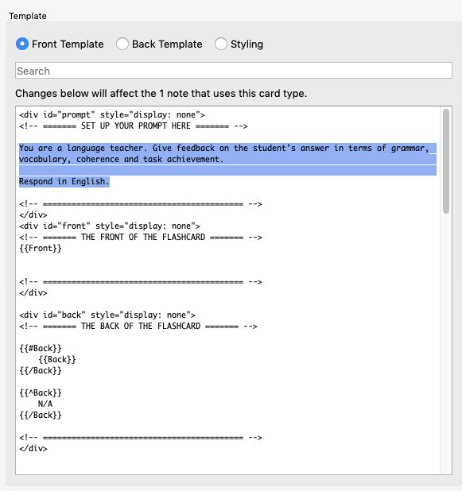Click 'You are a language teacher' line

coord(223,148)
